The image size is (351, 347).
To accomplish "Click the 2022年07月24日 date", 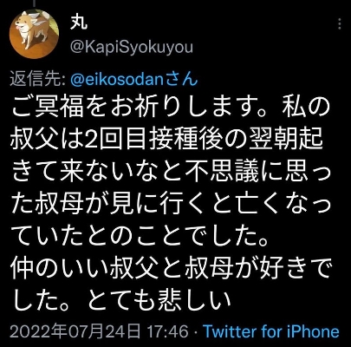I will 75,331.
